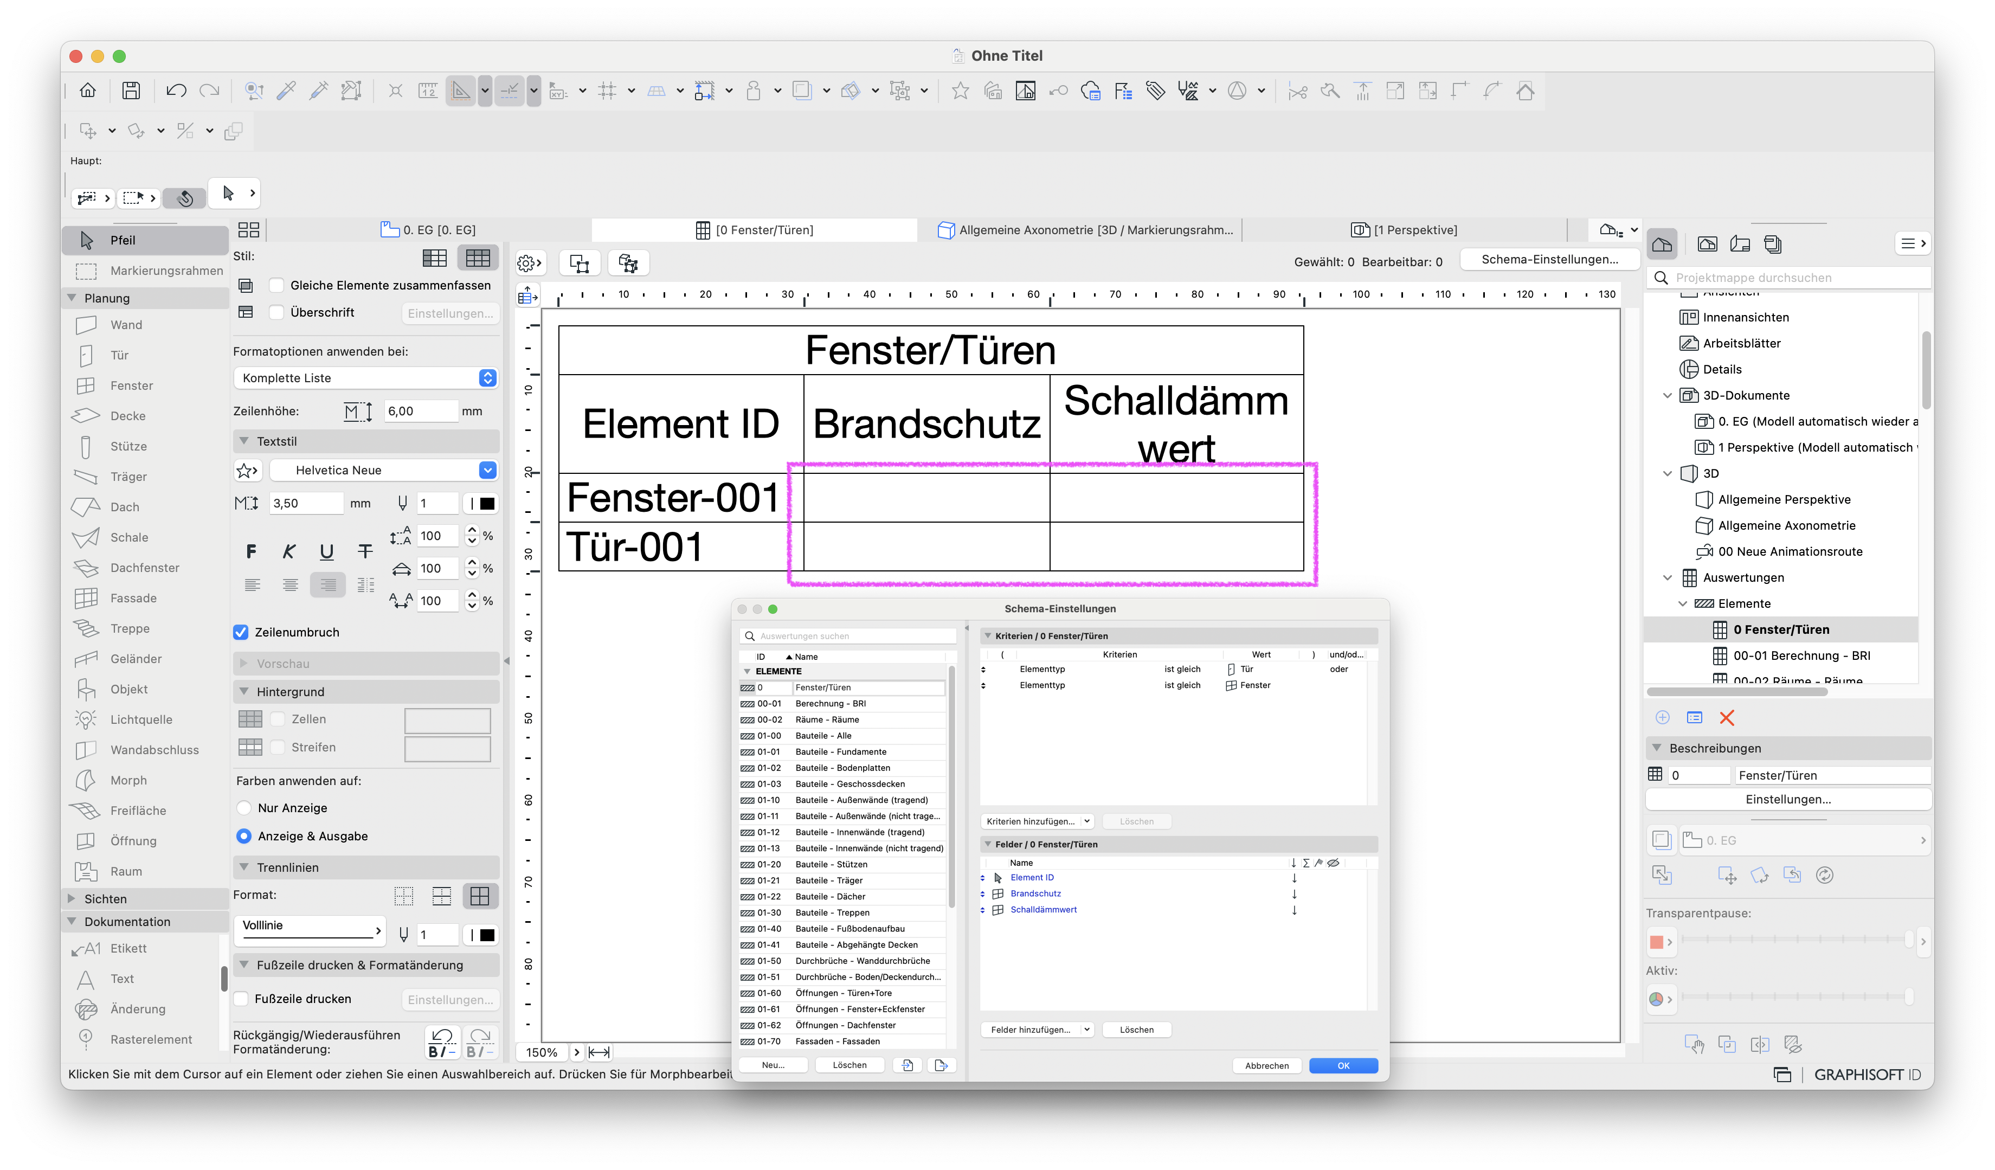Open Felder hinzufügen dropdown in dialog

coord(1038,1030)
